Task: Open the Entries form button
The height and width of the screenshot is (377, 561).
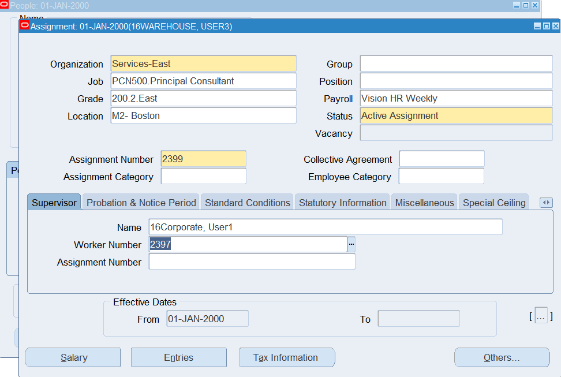Action: tap(178, 358)
